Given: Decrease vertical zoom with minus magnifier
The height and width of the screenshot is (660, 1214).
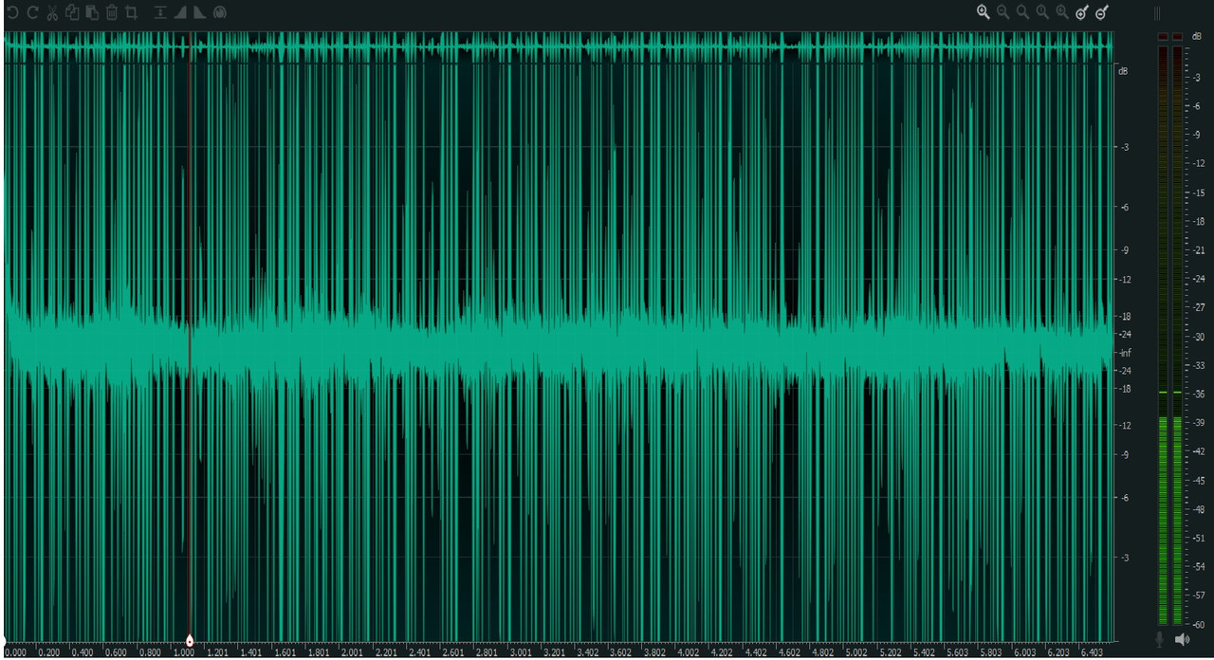Looking at the screenshot, I should point(1102,12).
